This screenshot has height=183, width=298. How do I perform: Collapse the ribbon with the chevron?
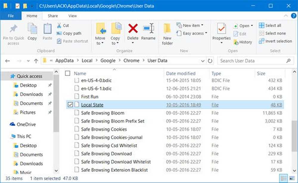(x=286, y=16)
